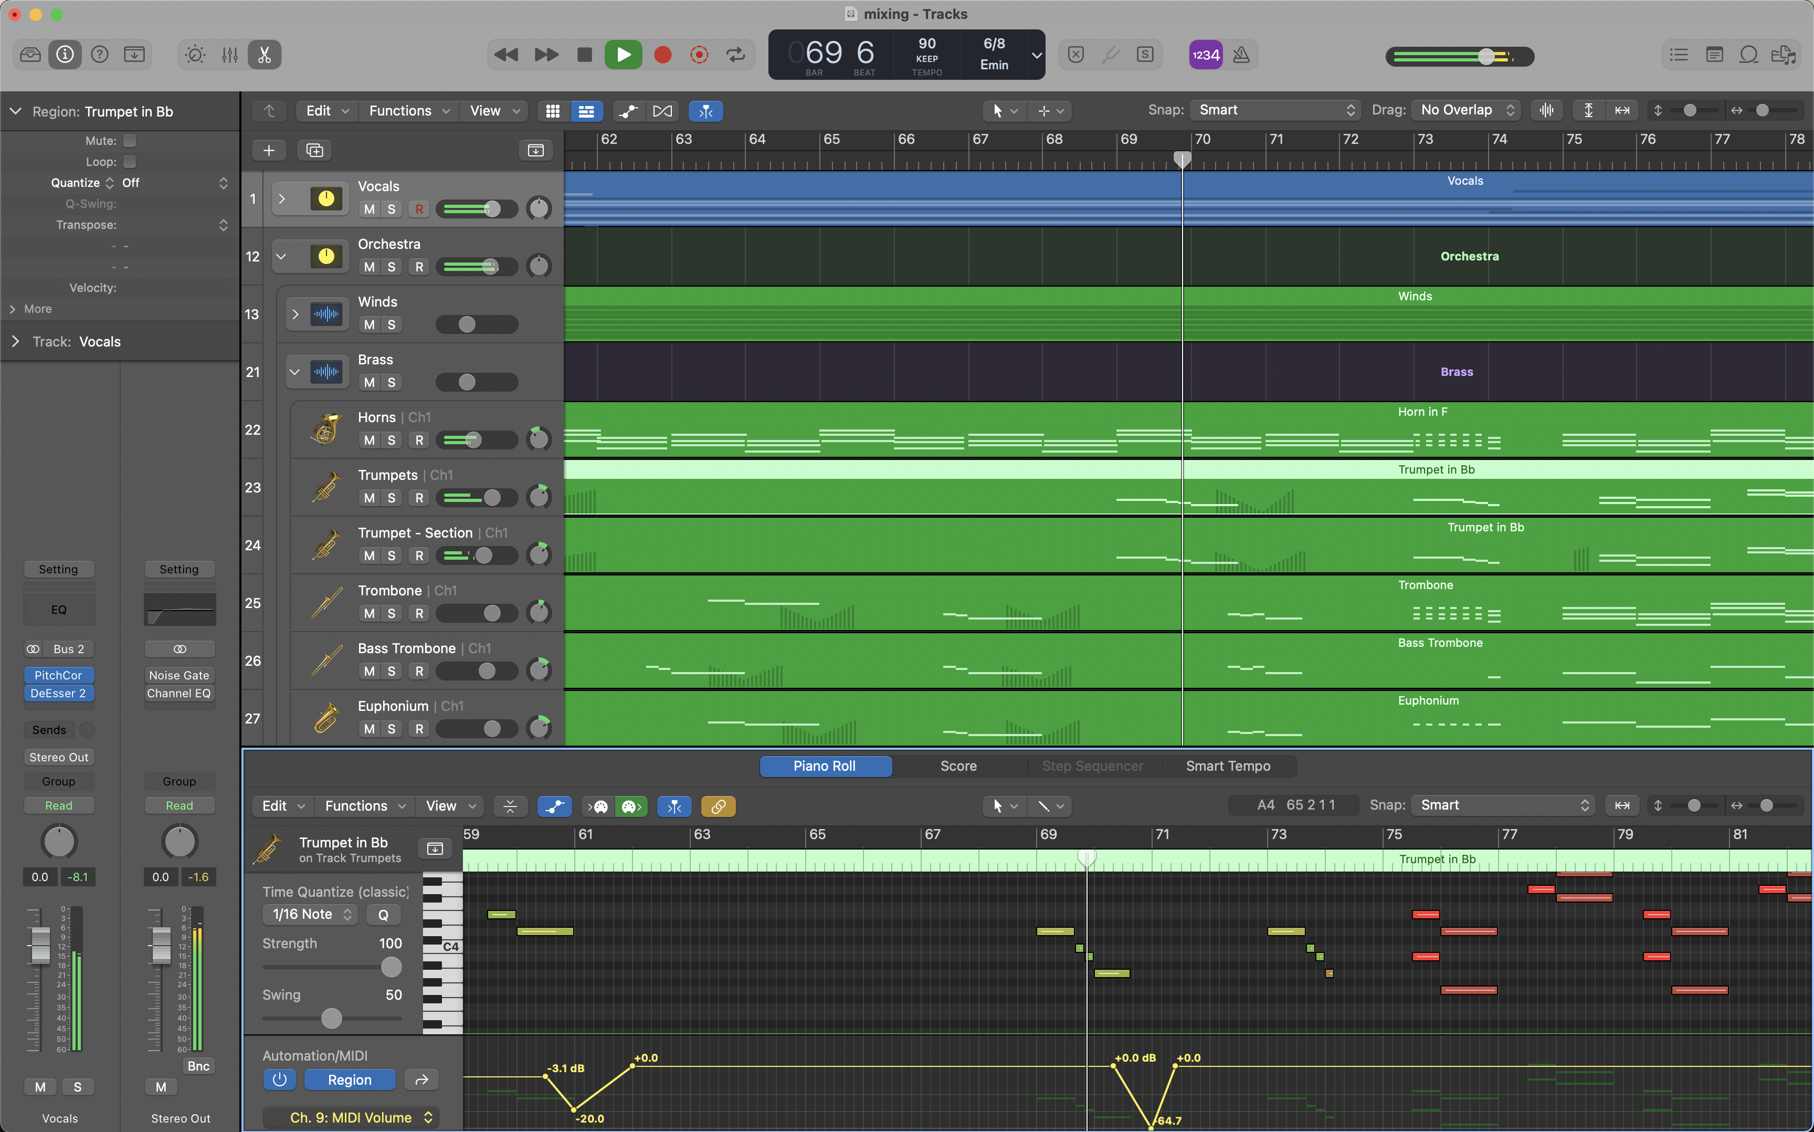Open the Loop Browser icon

pyautogui.click(x=1749, y=55)
